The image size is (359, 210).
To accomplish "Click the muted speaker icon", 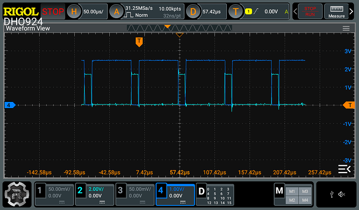I will pos(342,194).
